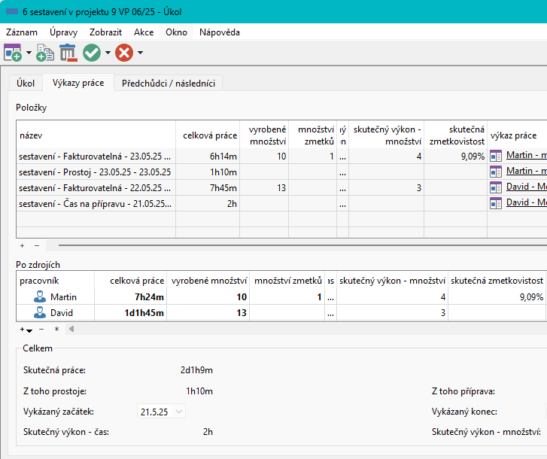Click ellipsis button in David resource row

click(x=330, y=313)
